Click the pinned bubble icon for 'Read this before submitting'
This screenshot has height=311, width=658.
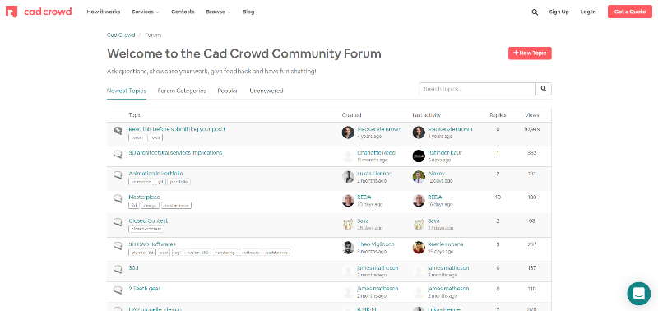[118, 131]
